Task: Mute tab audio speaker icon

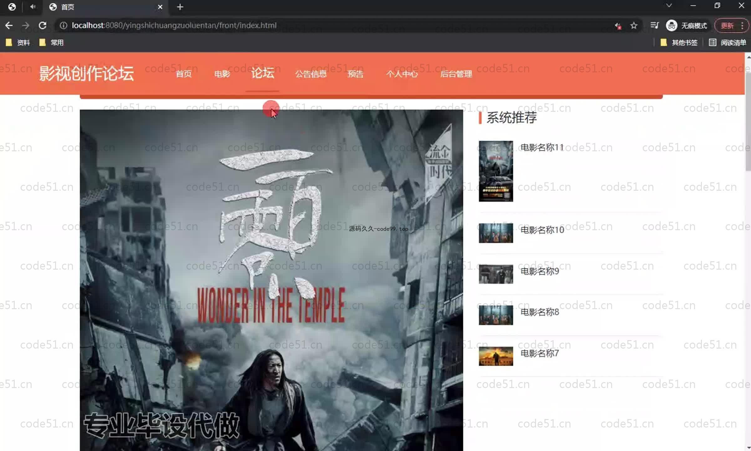Action: (33, 7)
